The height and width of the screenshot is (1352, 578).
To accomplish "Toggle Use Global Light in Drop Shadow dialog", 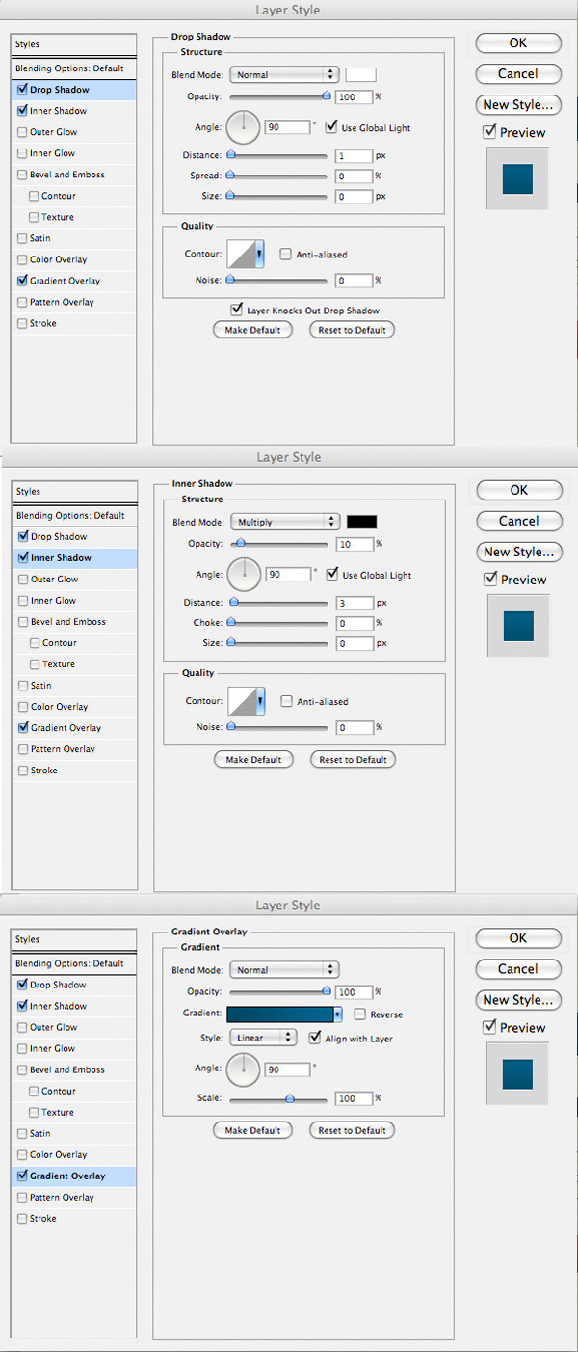I will pyautogui.click(x=331, y=126).
